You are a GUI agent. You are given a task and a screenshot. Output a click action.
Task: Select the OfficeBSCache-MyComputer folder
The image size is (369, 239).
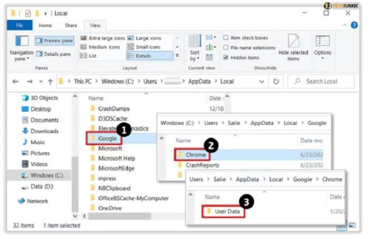(x=130, y=198)
